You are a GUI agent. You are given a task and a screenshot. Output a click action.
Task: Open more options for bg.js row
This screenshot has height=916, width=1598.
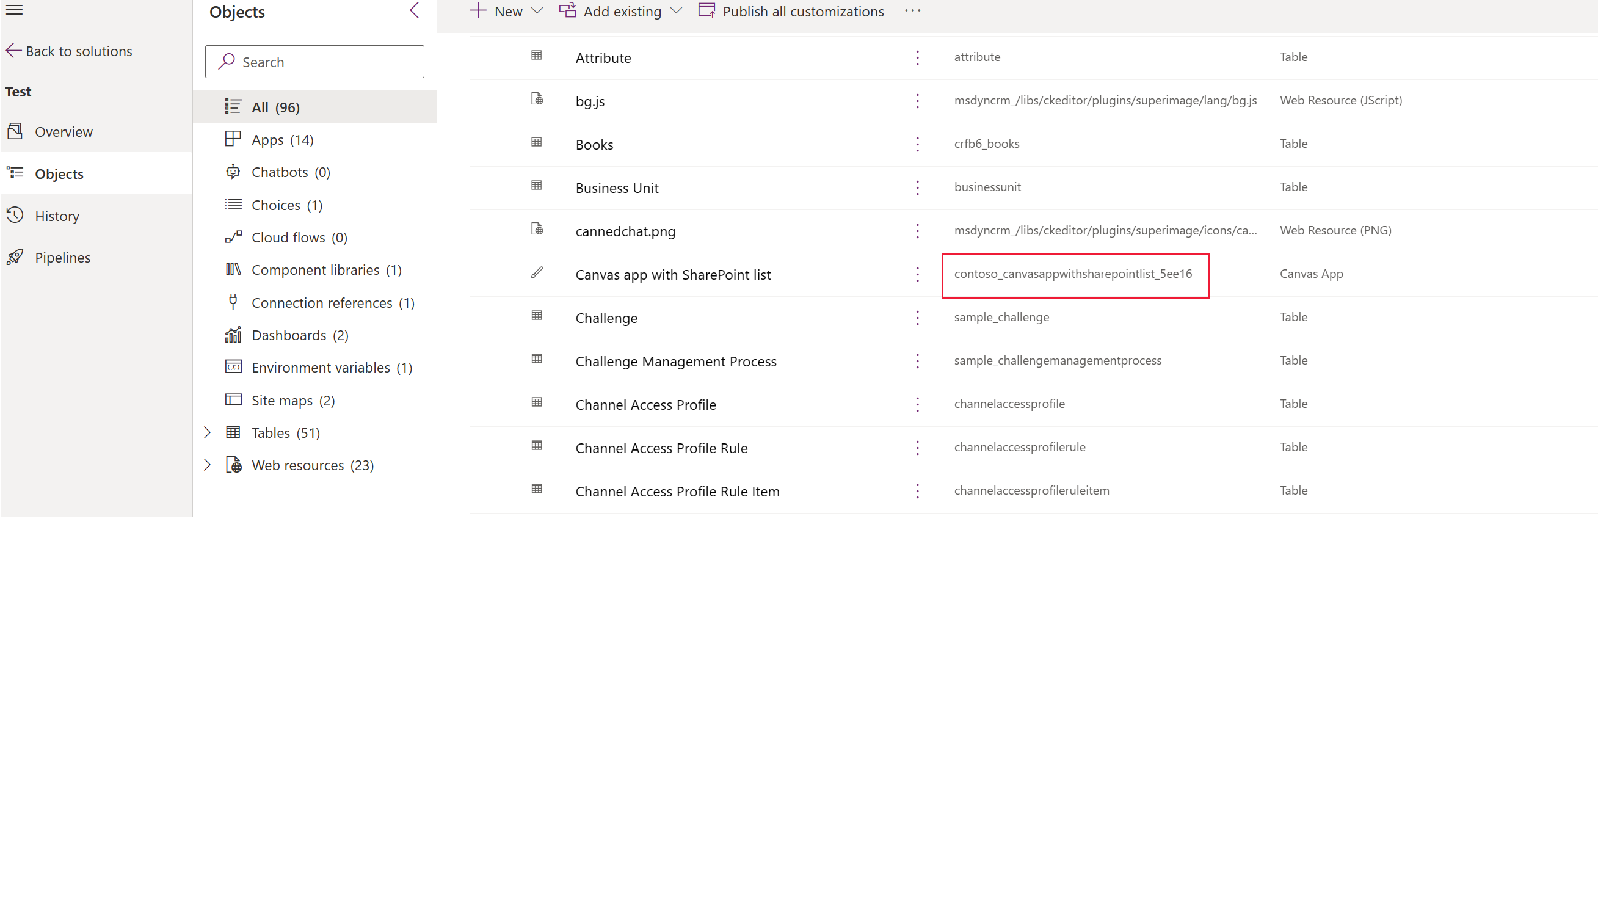(x=918, y=101)
